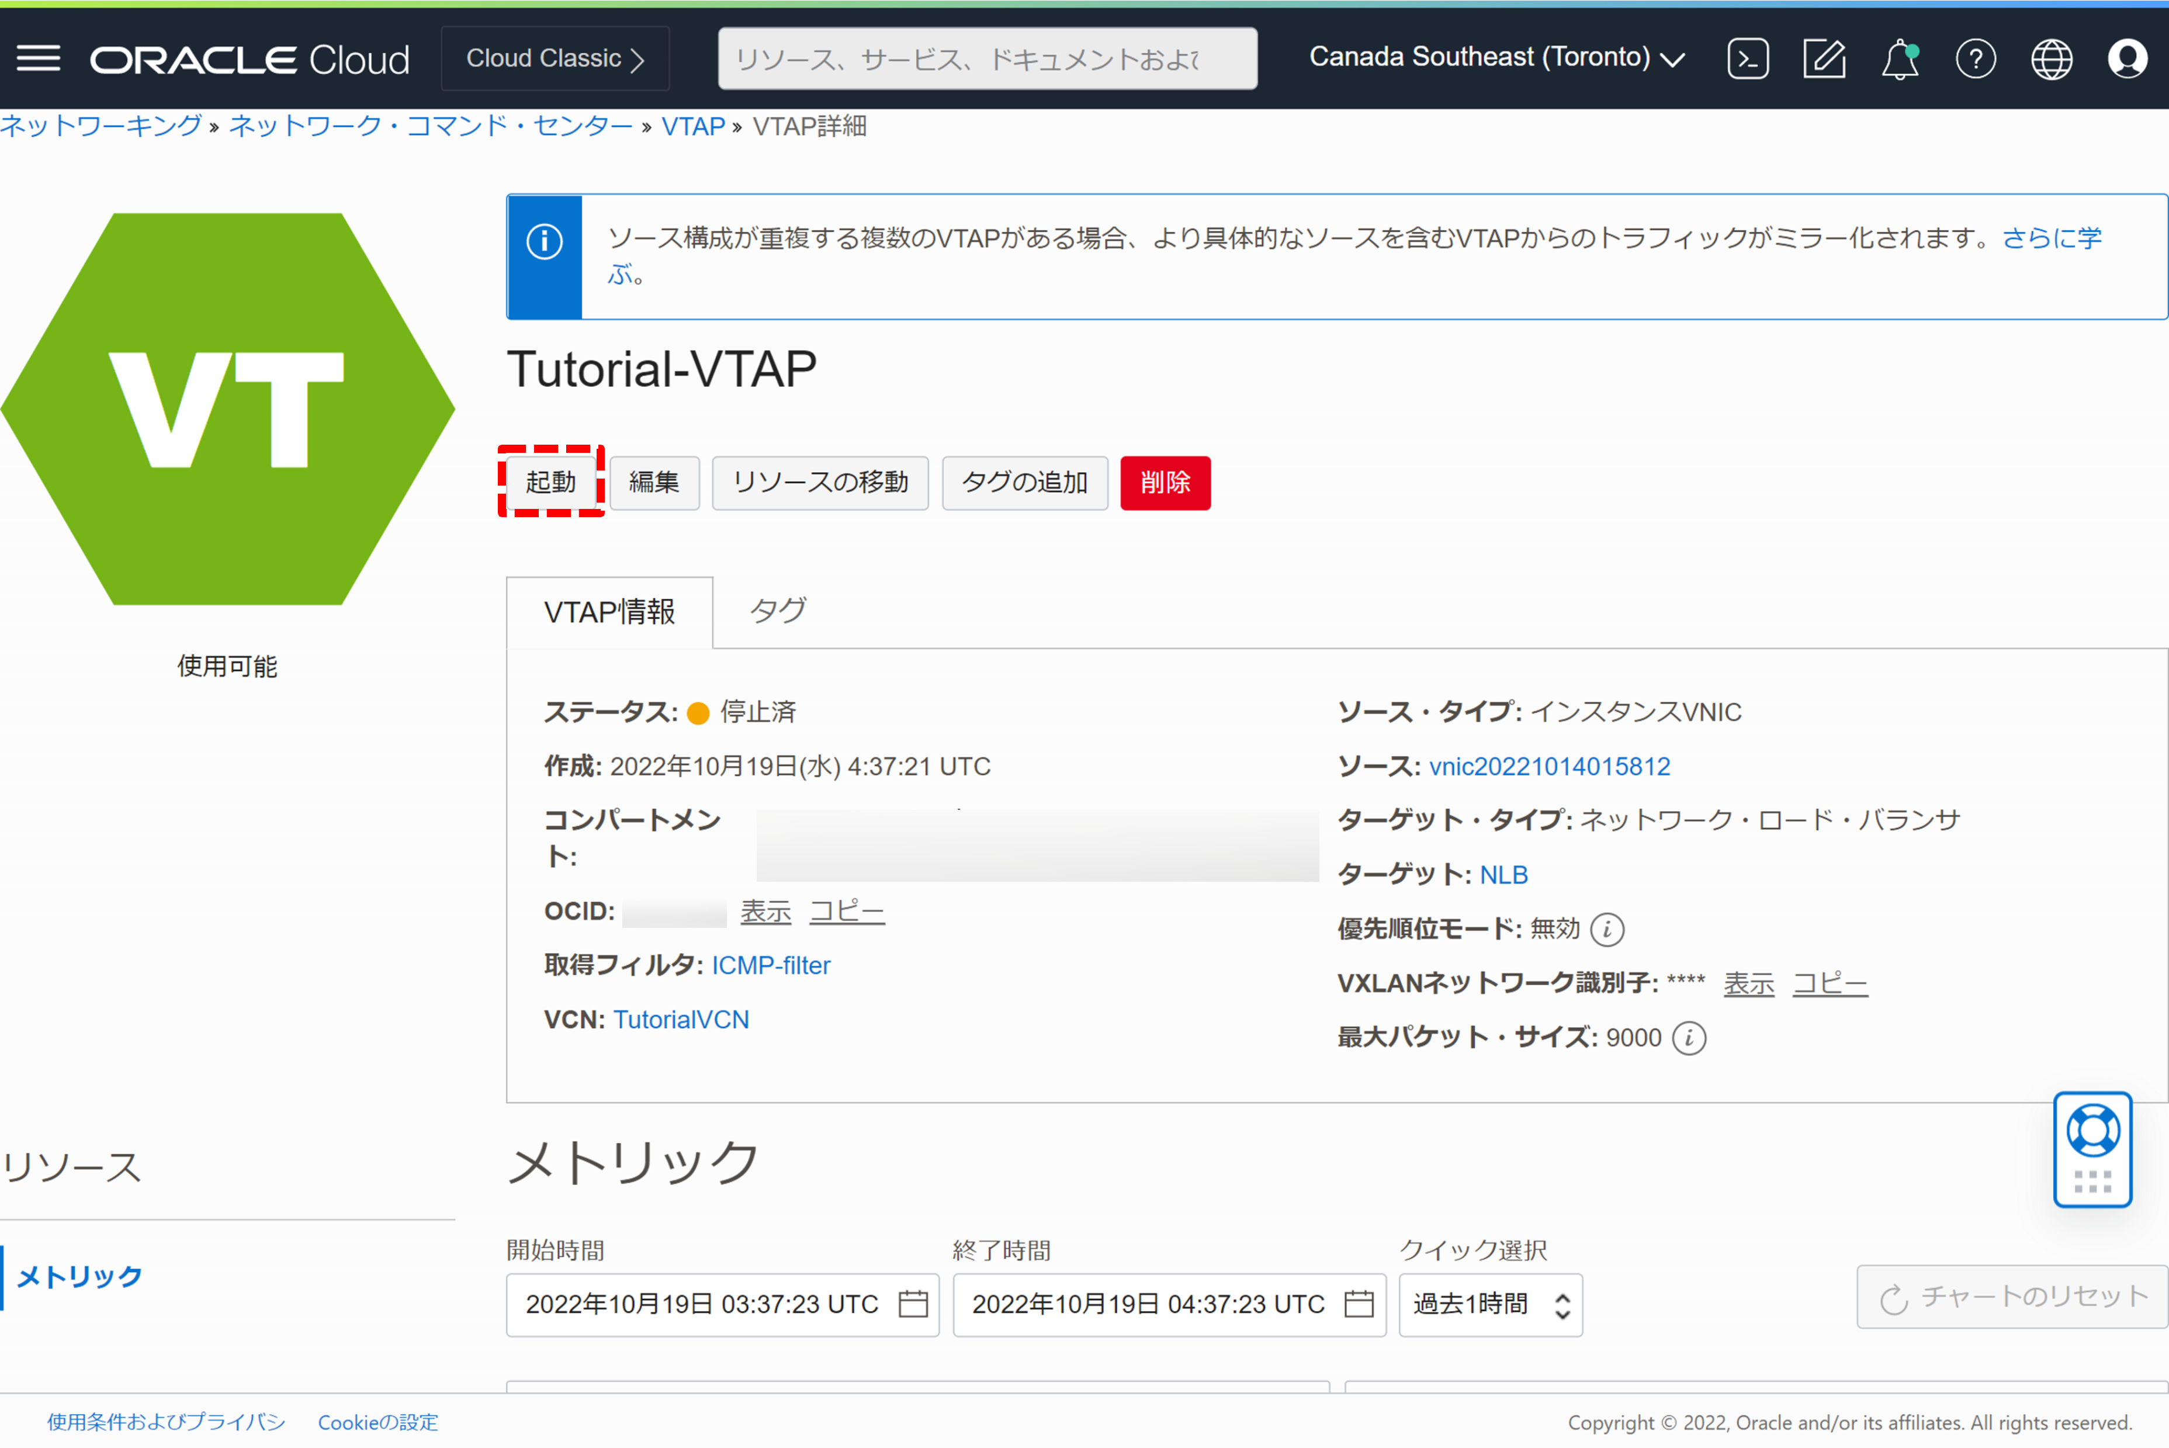The width and height of the screenshot is (2169, 1448).
Task: Click the green VT hexagon resource icon
Action: click(227, 409)
